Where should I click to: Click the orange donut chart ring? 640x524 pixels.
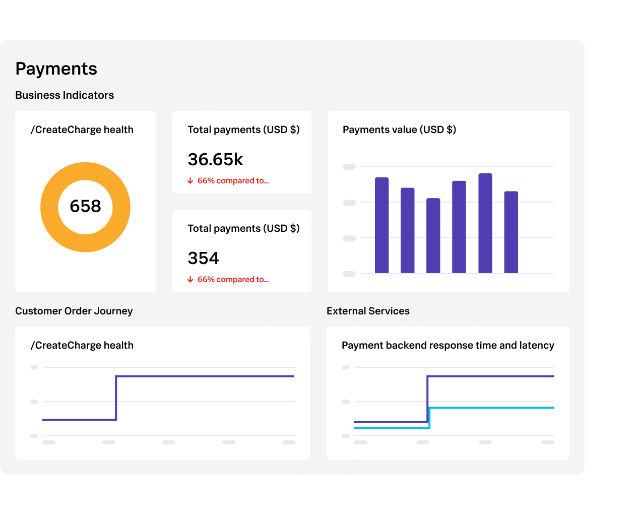click(49, 207)
